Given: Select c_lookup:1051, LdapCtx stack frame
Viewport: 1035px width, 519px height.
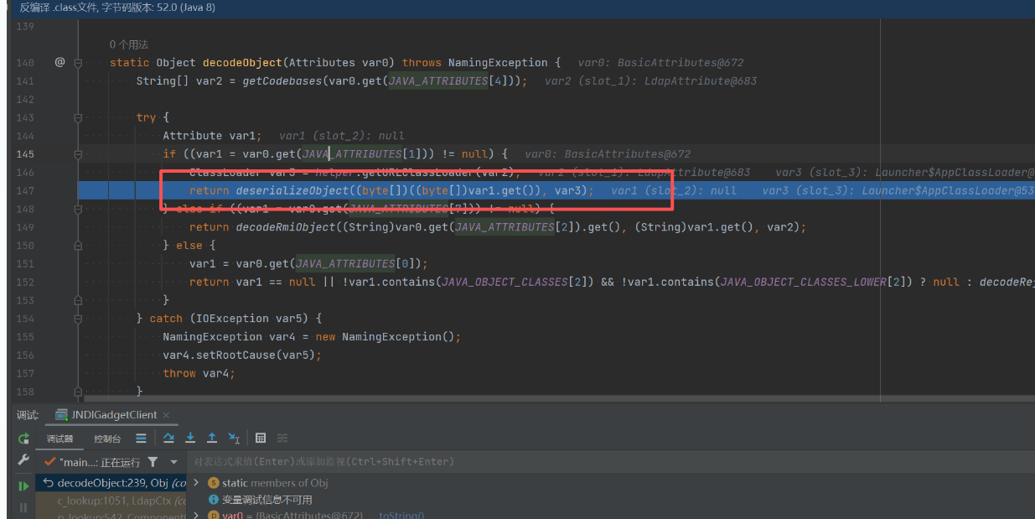Looking at the screenshot, I should (x=111, y=501).
